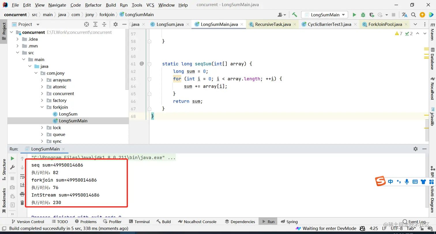Open the Refactor menu
Screen dimensions: 436x234
tap(93, 5)
